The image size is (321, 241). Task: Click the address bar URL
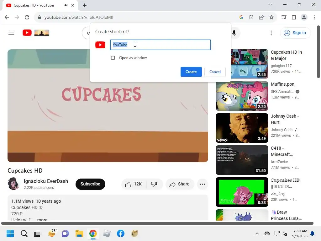click(x=79, y=18)
